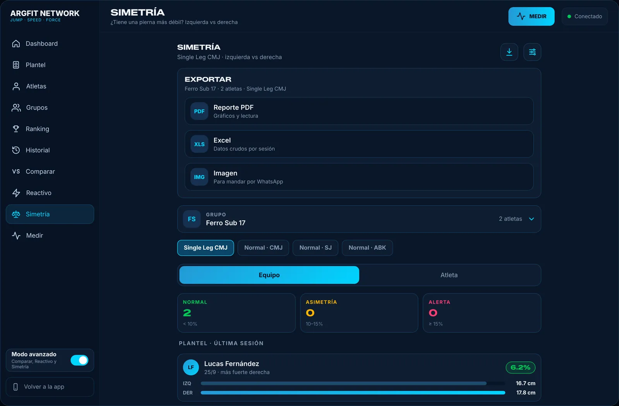Switch to the Atleta view
619x406 pixels.
[x=449, y=275]
